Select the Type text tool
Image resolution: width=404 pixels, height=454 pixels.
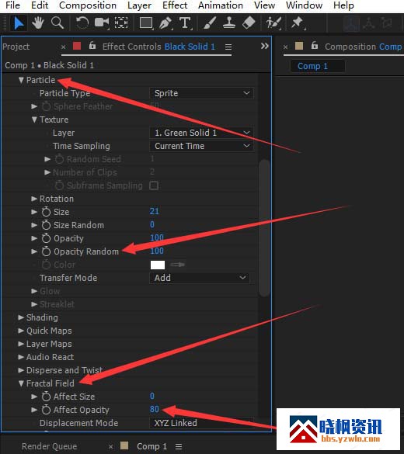pyautogui.click(x=185, y=23)
